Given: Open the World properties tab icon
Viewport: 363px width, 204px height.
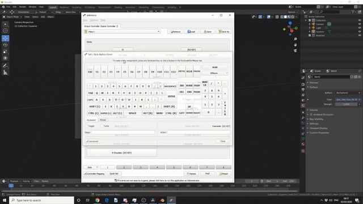Looking at the screenshot, I should coord(303,105).
